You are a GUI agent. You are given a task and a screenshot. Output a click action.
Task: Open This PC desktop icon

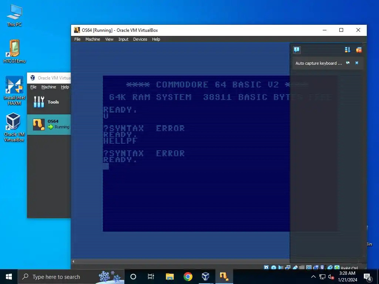[14, 15]
